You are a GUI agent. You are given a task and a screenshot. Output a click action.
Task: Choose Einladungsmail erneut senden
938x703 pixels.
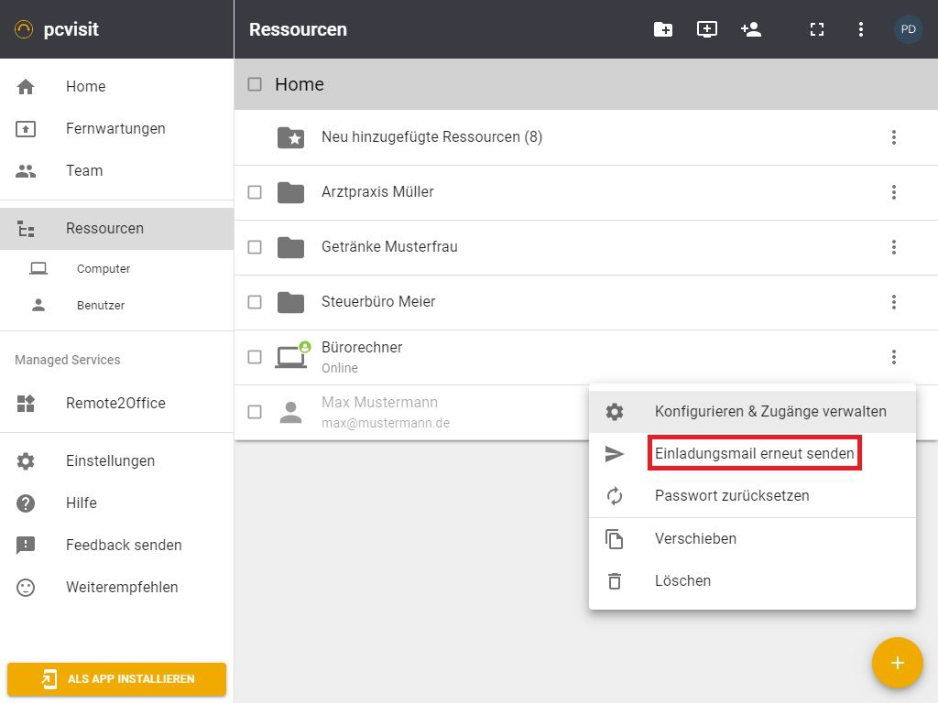(x=754, y=454)
